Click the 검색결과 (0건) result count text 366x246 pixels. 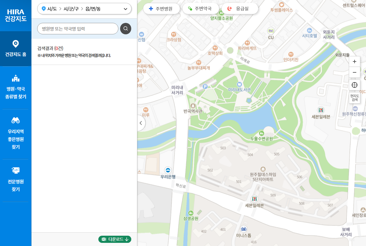[x=50, y=48]
